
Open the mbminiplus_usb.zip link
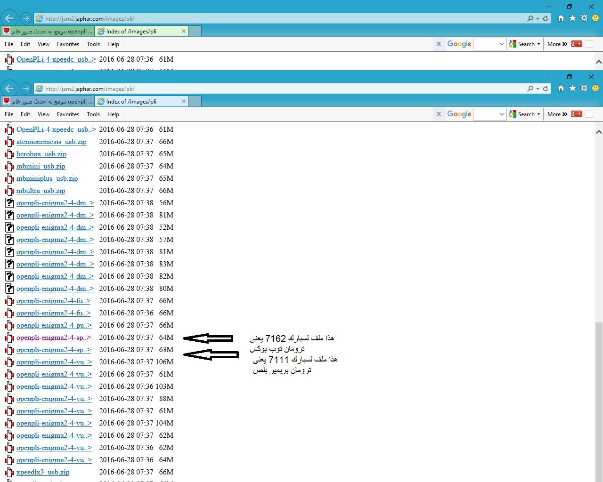coord(47,178)
